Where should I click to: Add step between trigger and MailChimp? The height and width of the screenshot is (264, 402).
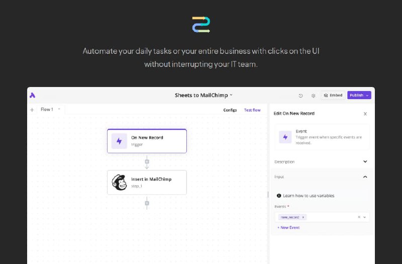tap(147, 161)
